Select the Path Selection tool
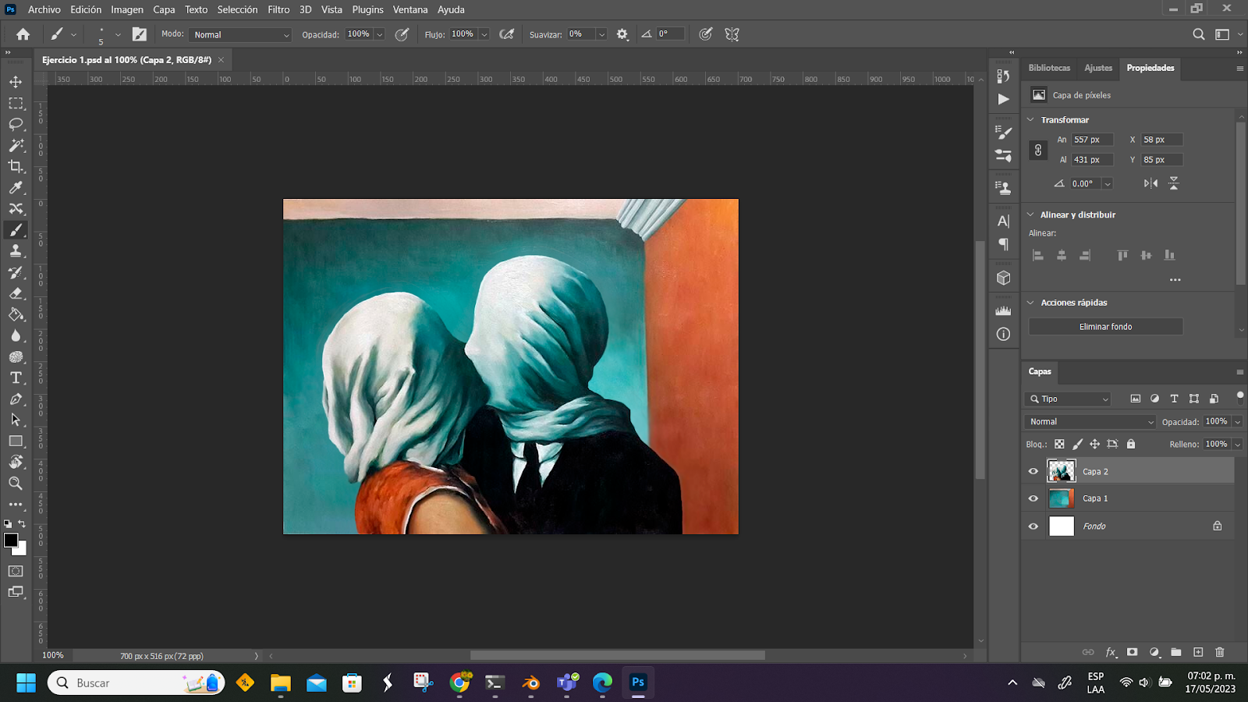 16,420
